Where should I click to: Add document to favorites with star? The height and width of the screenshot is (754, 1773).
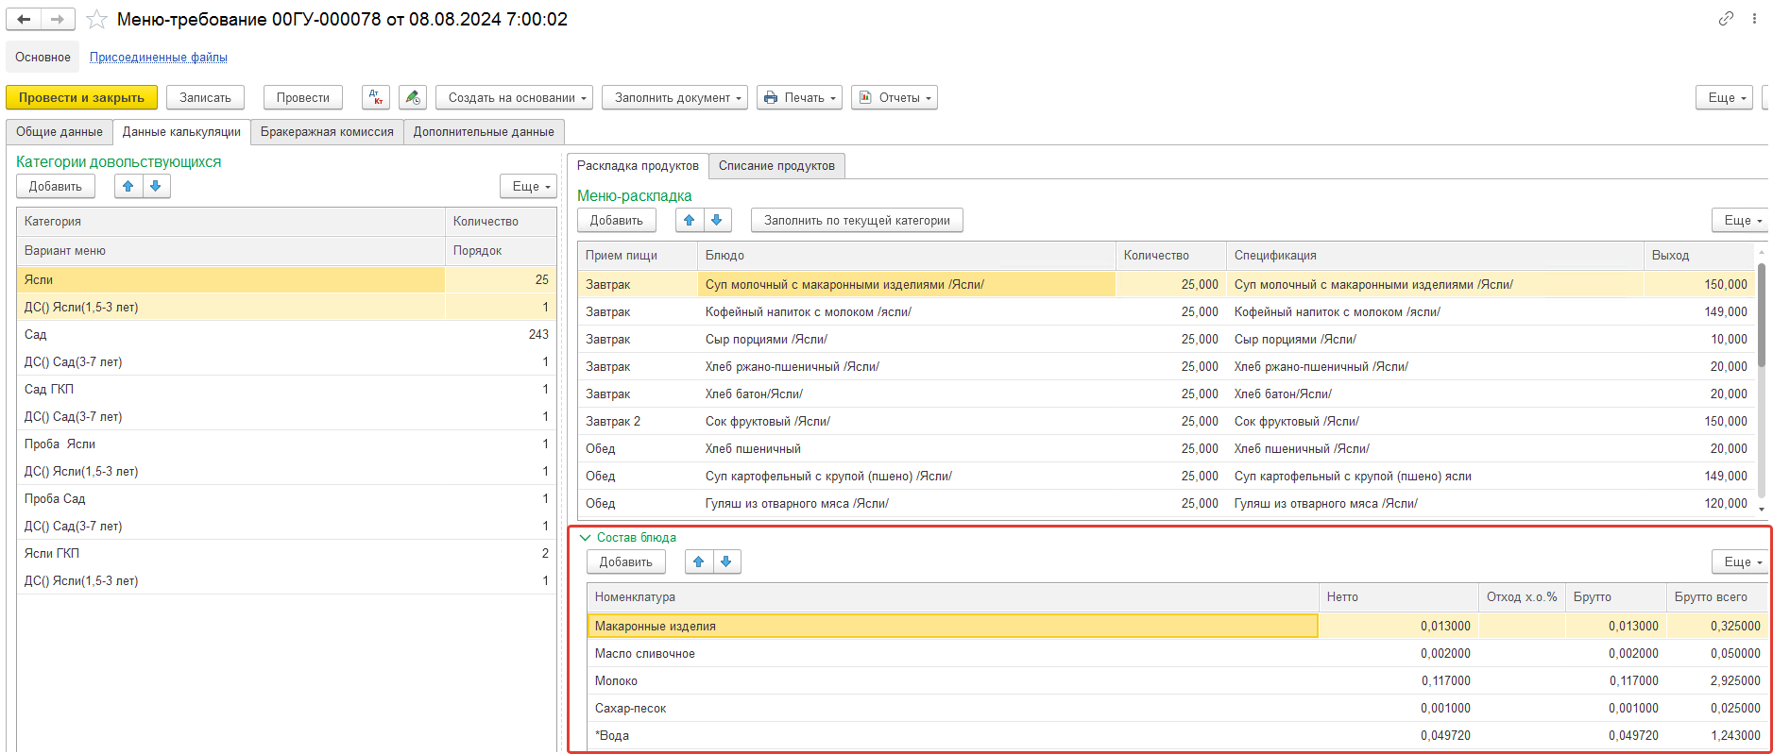pos(96,19)
